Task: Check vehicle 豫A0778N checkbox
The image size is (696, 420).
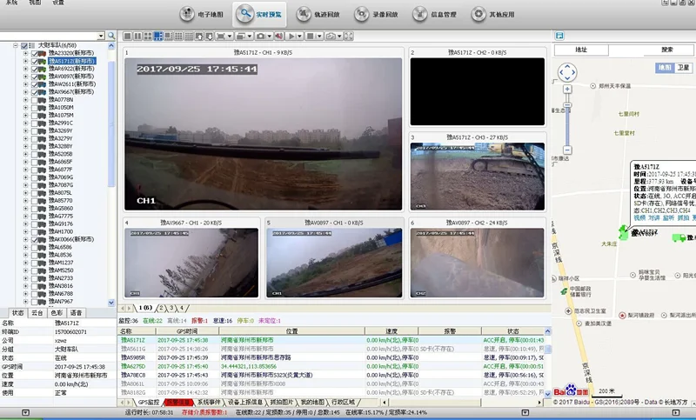Action: click(x=34, y=100)
